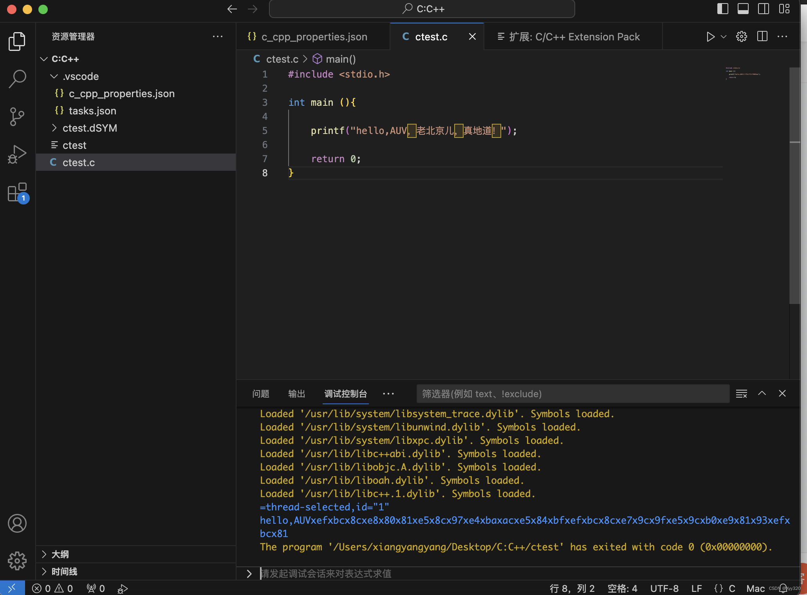Open the Run and Debug view
The width and height of the screenshot is (807, 595).
[17, 154]
